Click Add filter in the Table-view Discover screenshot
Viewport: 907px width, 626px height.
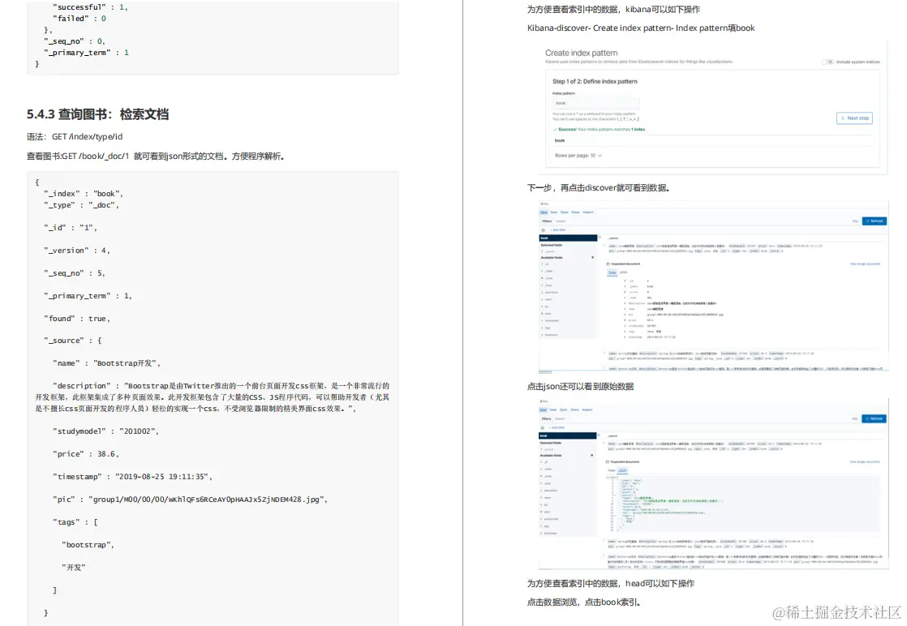pyautogui.click(x=558, y=230)
